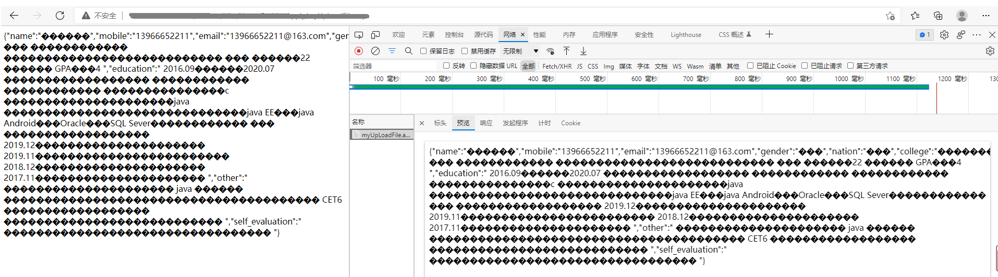Switch to the 安全性 tab

(644, 35)
